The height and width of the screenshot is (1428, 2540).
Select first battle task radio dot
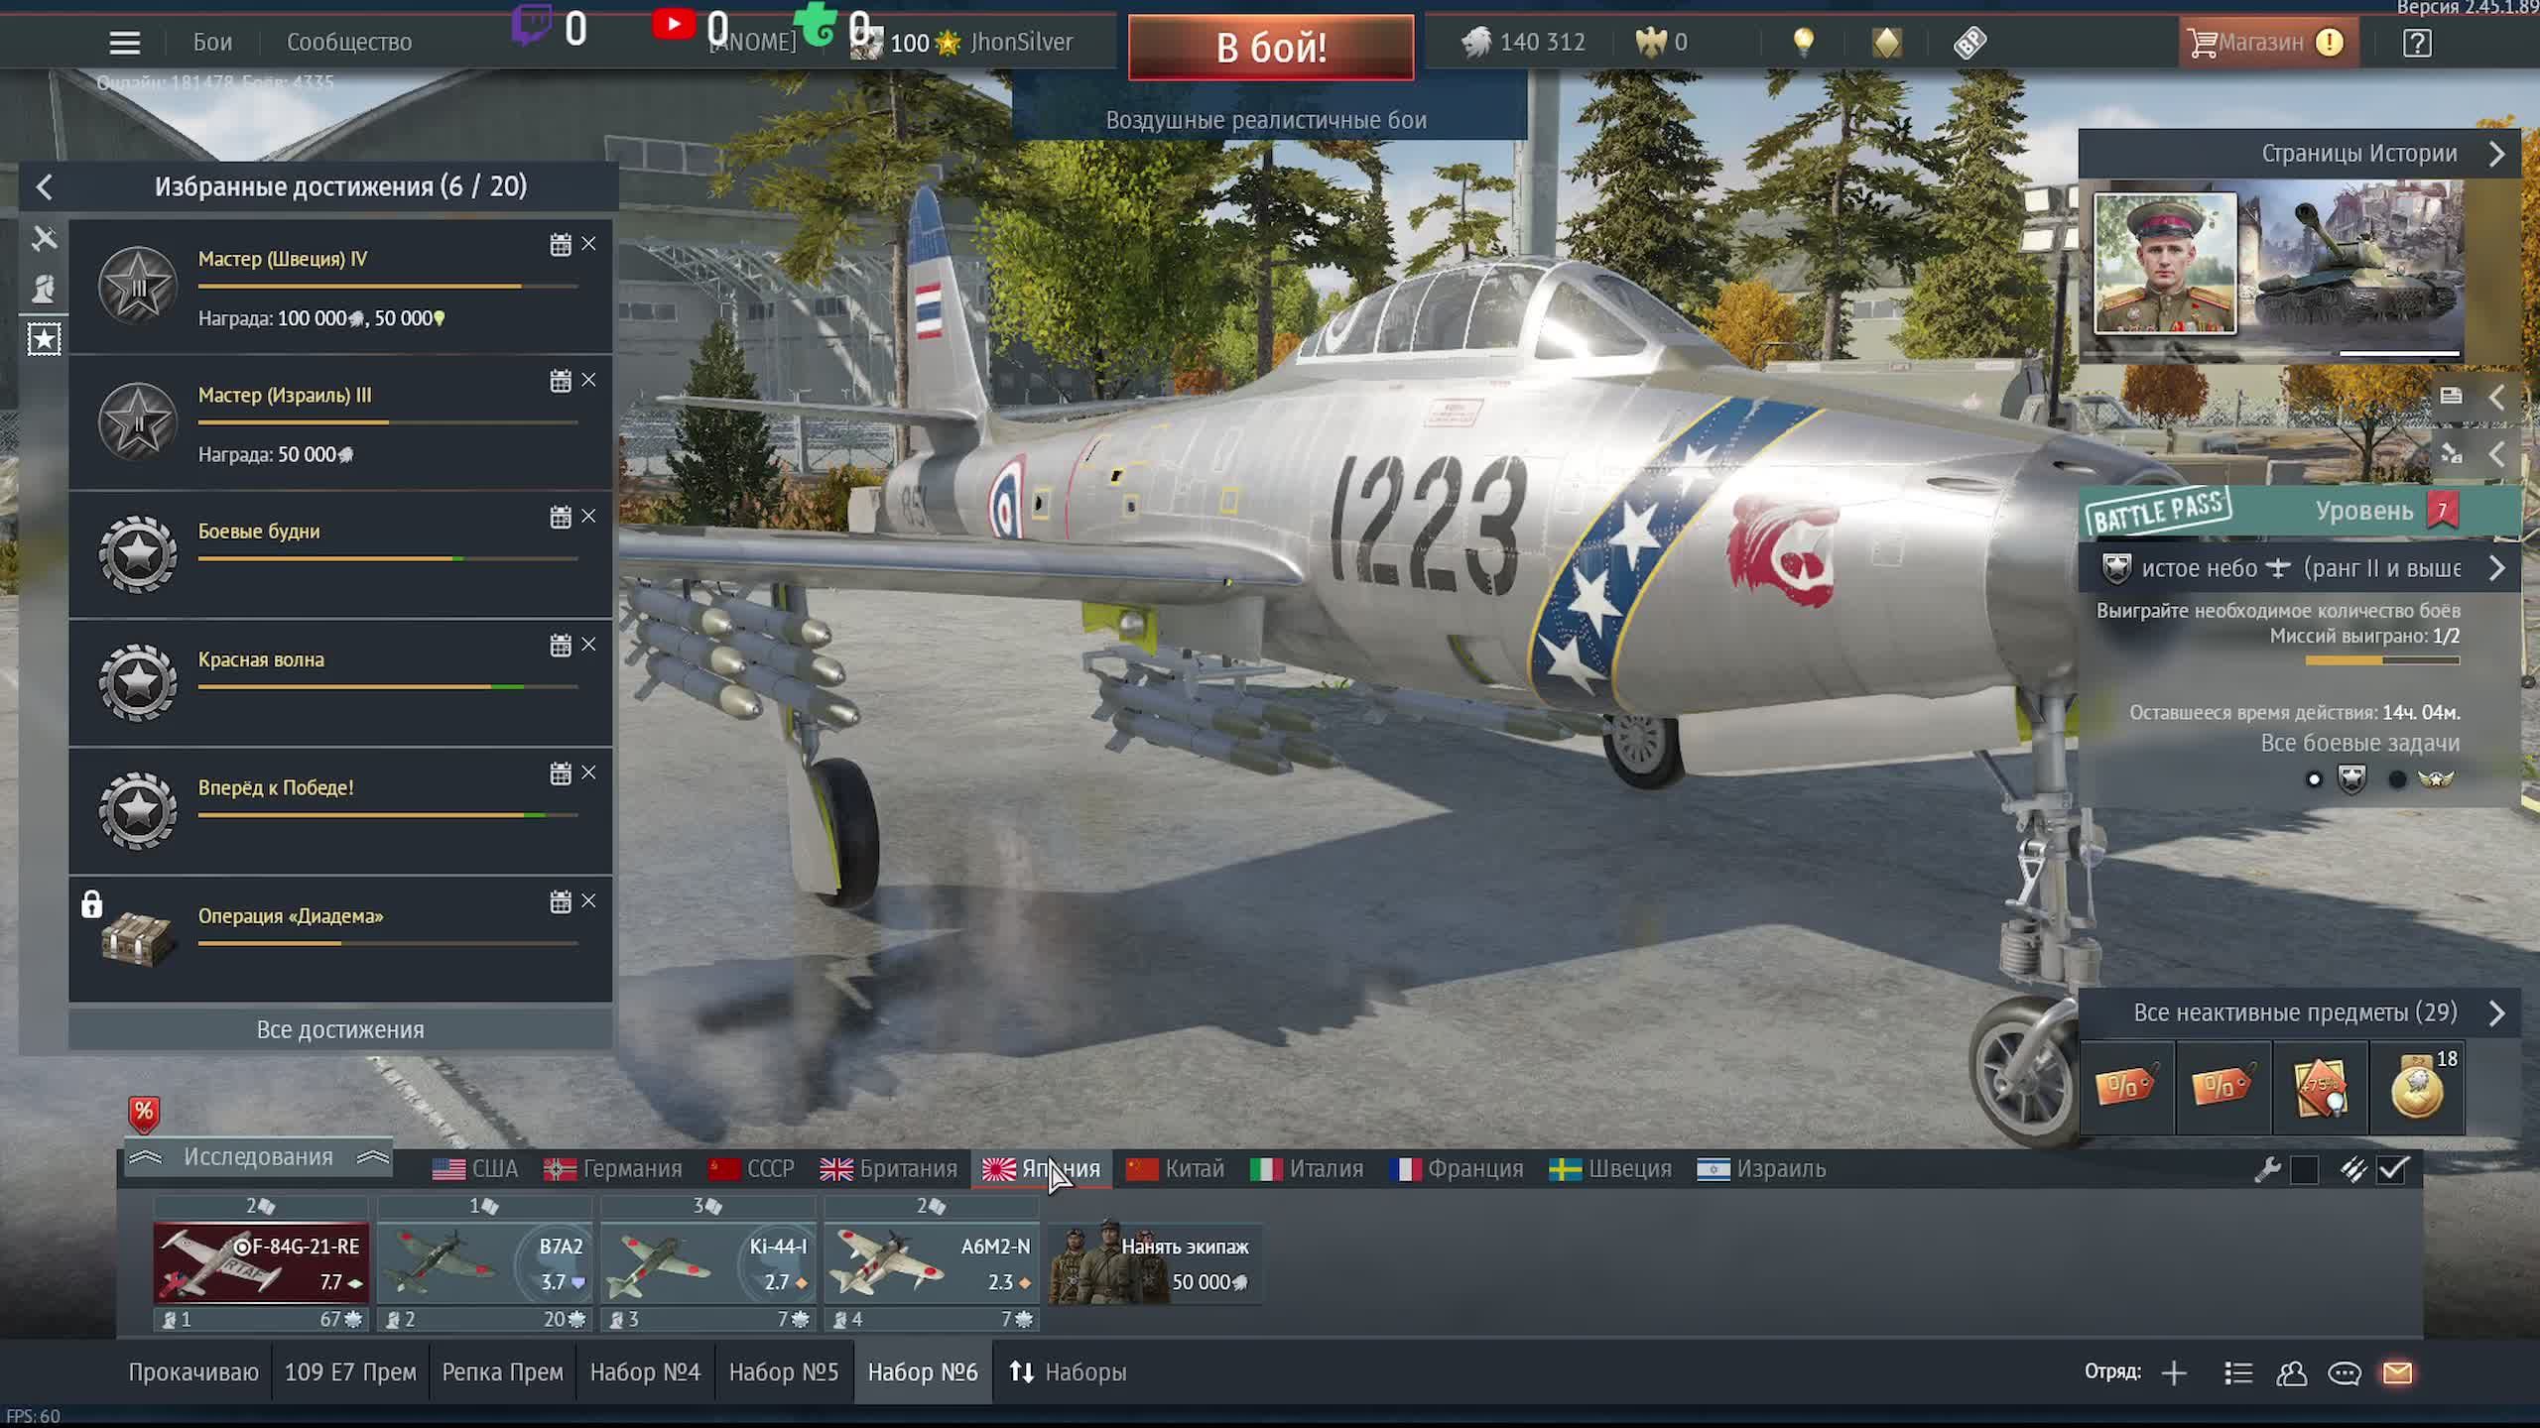coord(2314,779)
